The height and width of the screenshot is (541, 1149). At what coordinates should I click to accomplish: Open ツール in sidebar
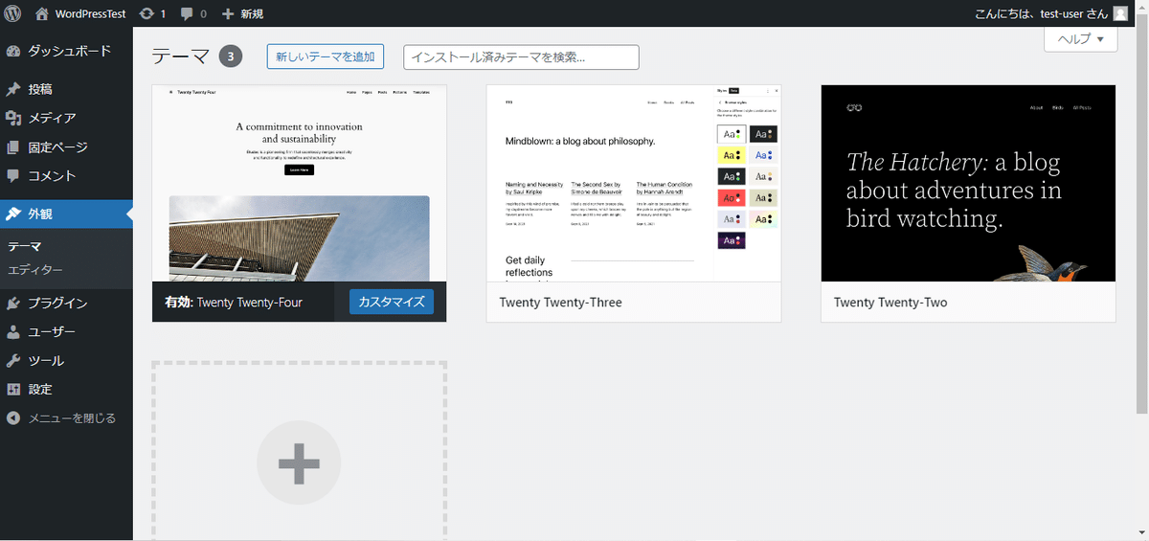click(66, 361)
